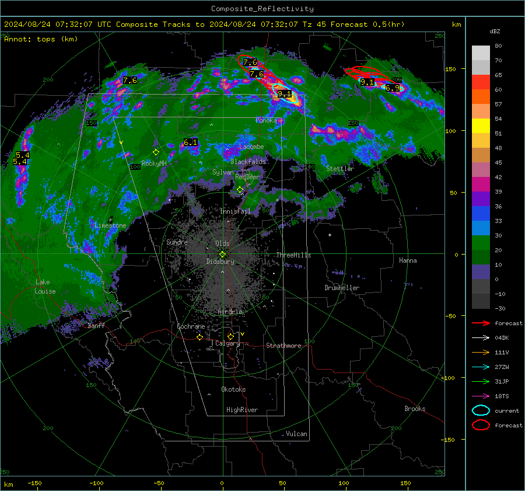Click the dBZ legend heading

point(495,32)
